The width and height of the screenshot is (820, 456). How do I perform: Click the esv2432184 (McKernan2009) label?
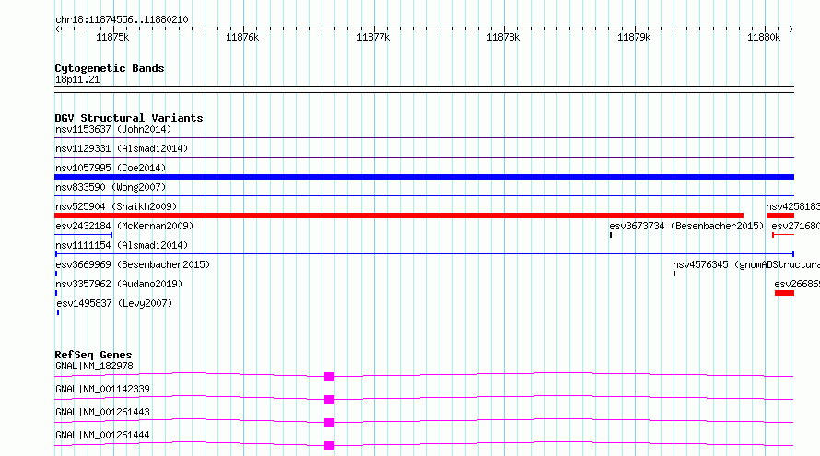pos(124,226)
